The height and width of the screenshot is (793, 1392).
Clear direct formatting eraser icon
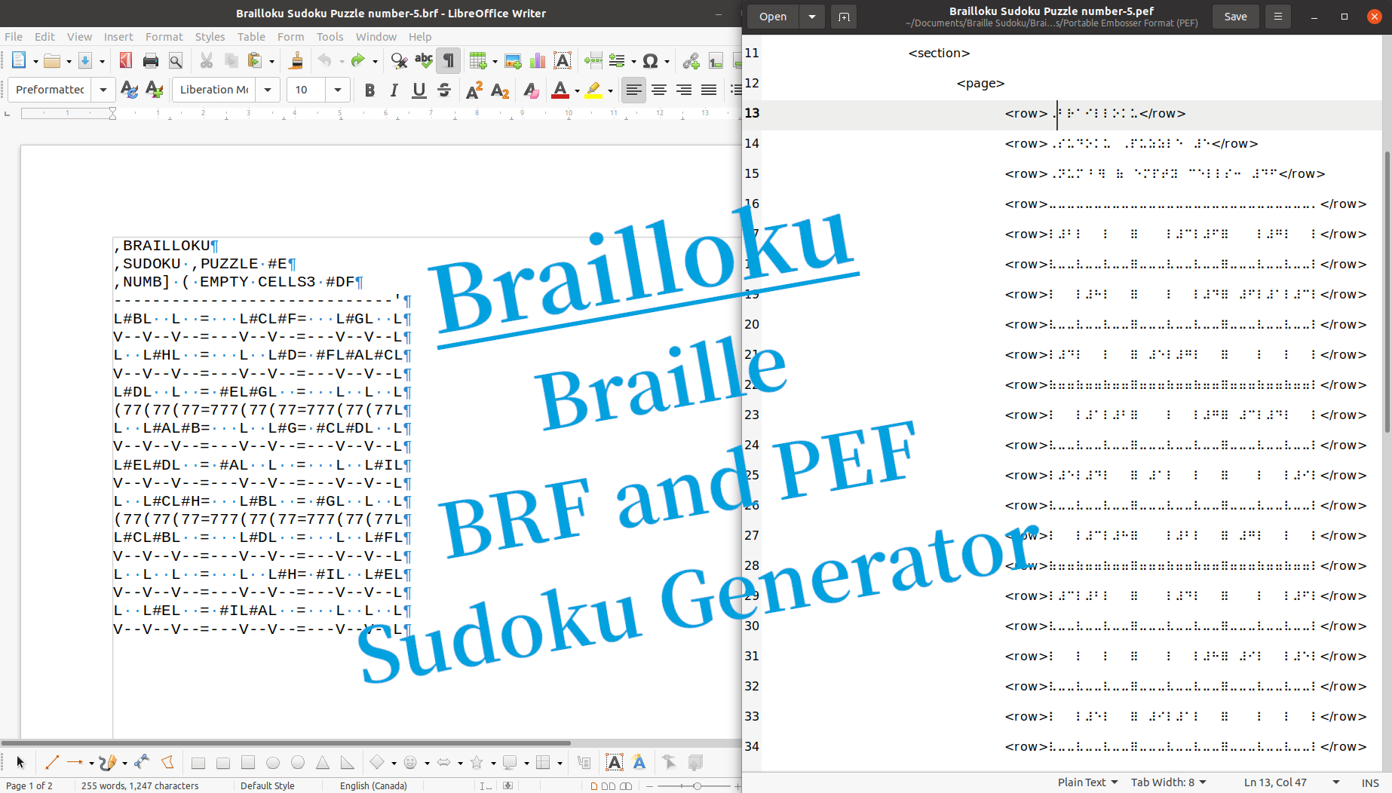point(531,90)
